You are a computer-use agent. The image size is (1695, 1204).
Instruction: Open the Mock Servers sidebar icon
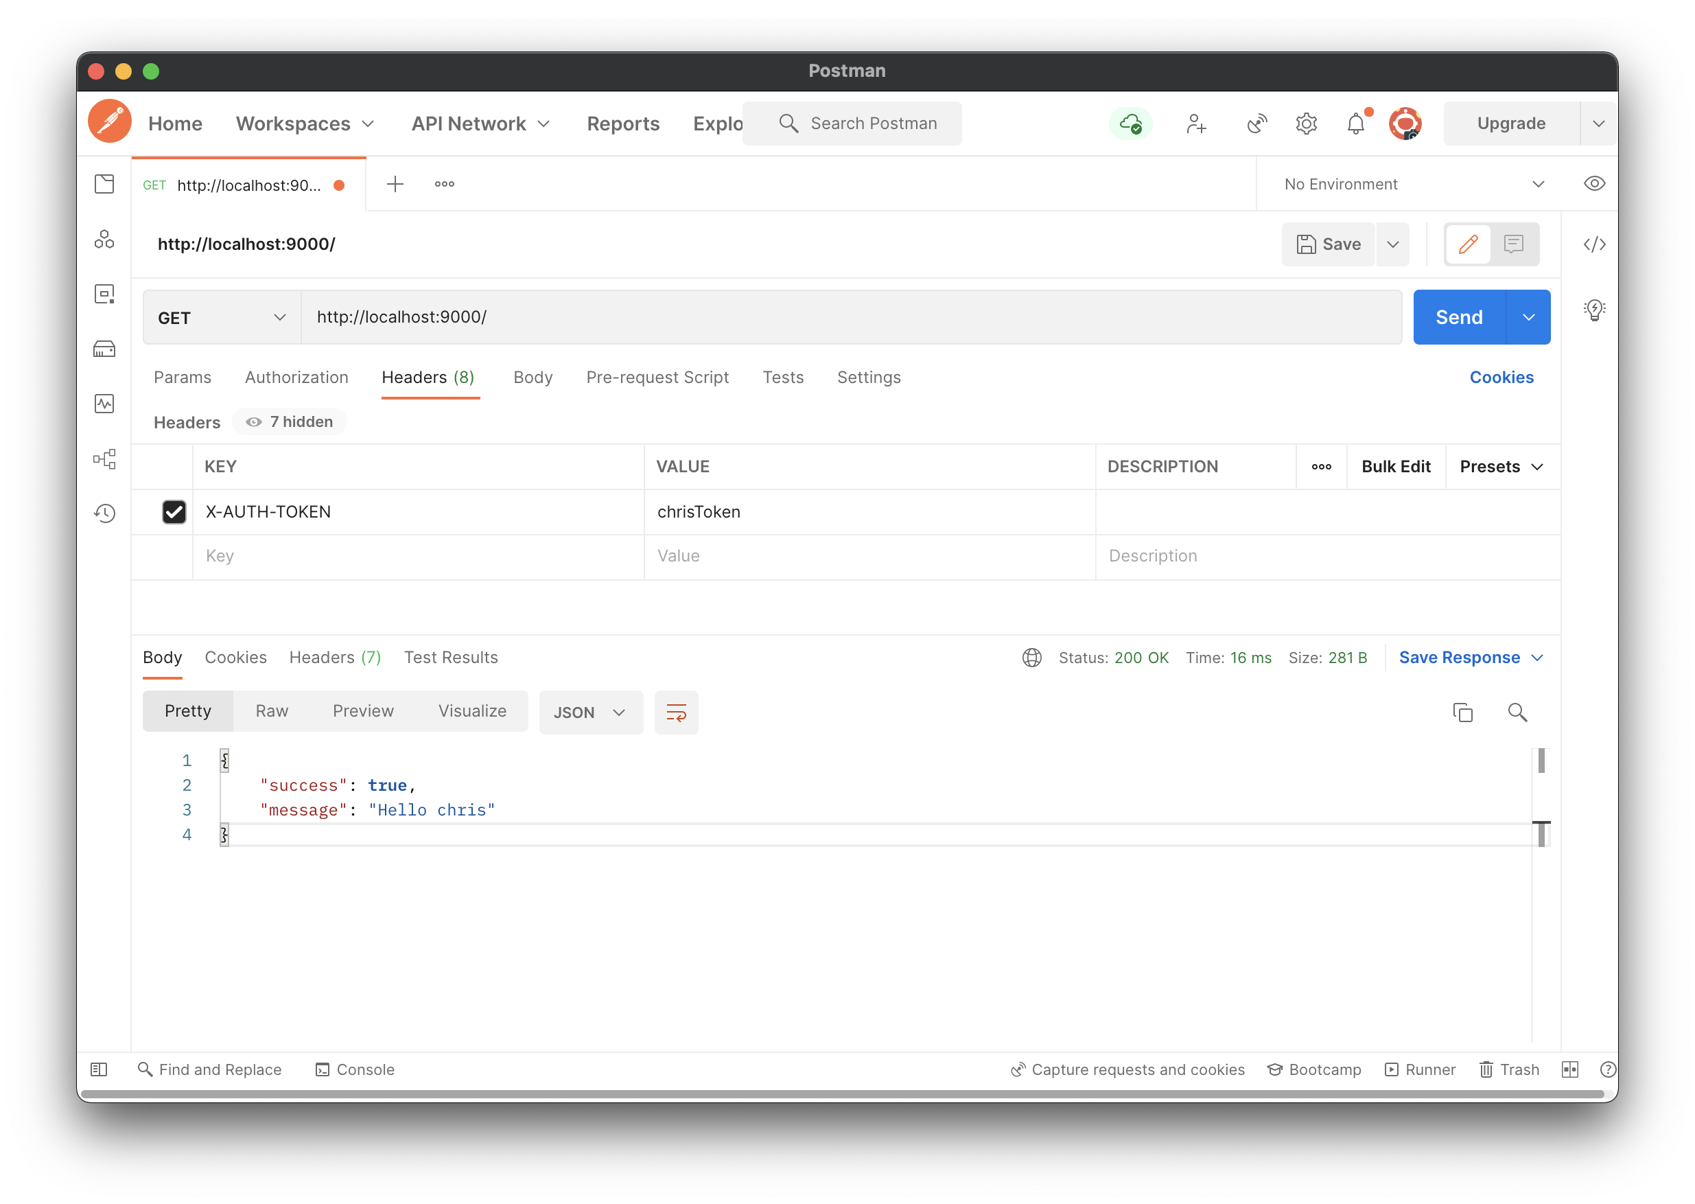(x=104, y=349)
